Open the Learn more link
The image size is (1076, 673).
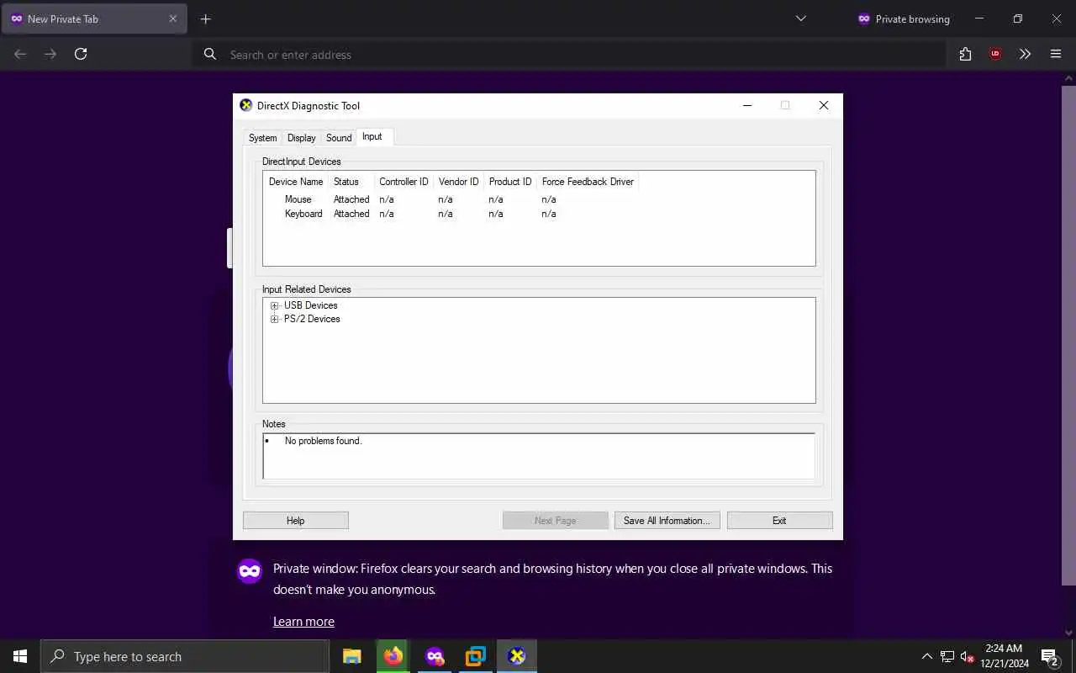[303, 622]
